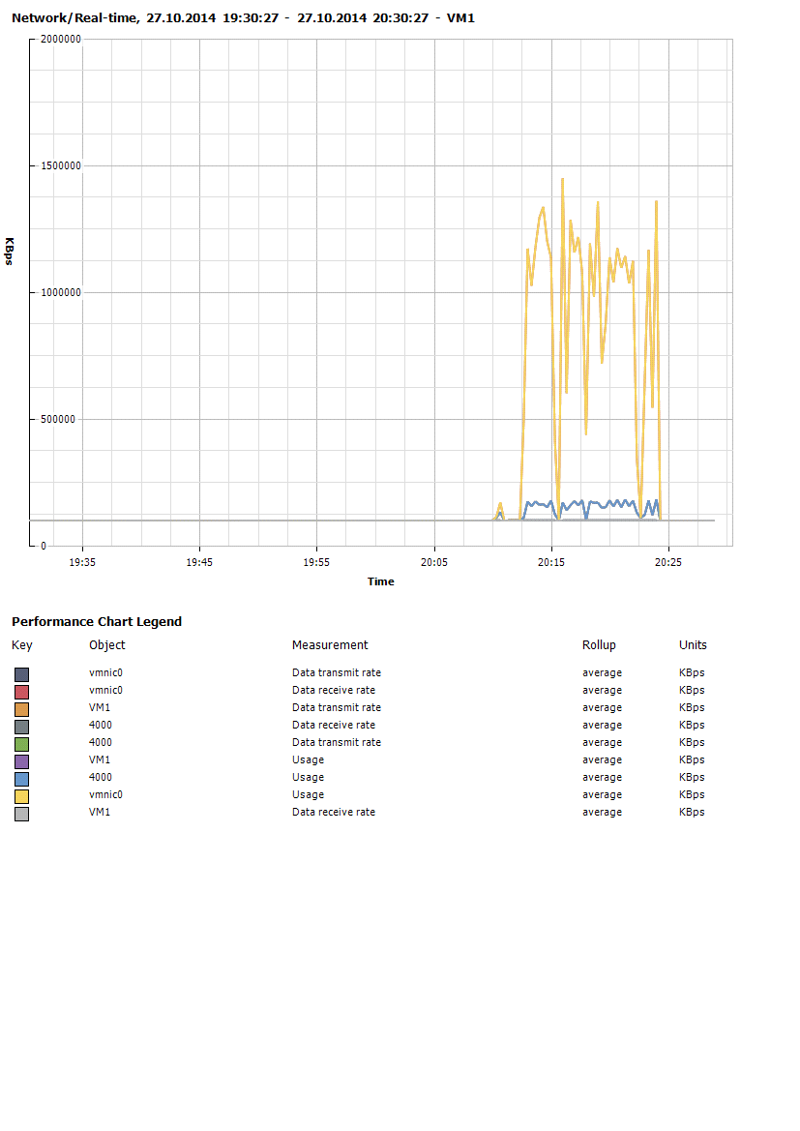
Task: Click the 'Units' column header
Action: click(693, 645)
